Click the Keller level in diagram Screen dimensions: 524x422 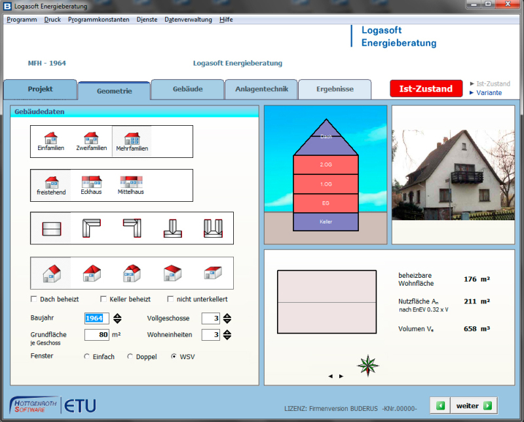[326, 221]
